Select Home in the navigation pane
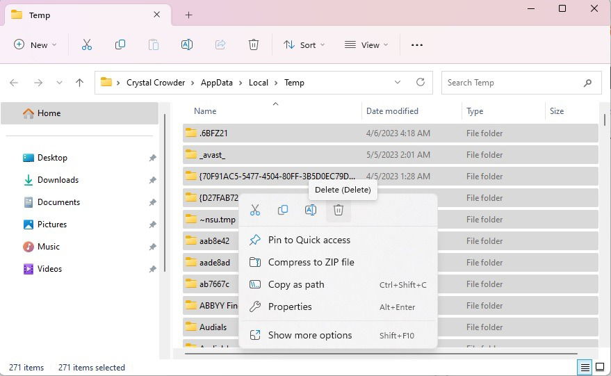The height and width of the screenshot is (376, 611). coord(79,113)
